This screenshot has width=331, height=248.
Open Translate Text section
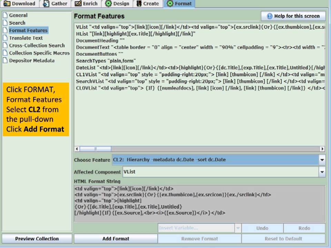[x=26, y=38]
